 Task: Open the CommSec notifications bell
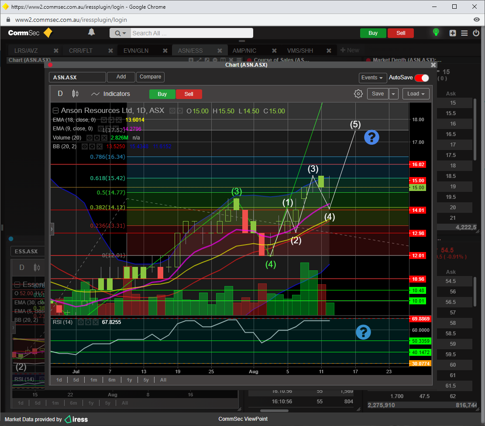pyautogui.click(x=92, y=32)
